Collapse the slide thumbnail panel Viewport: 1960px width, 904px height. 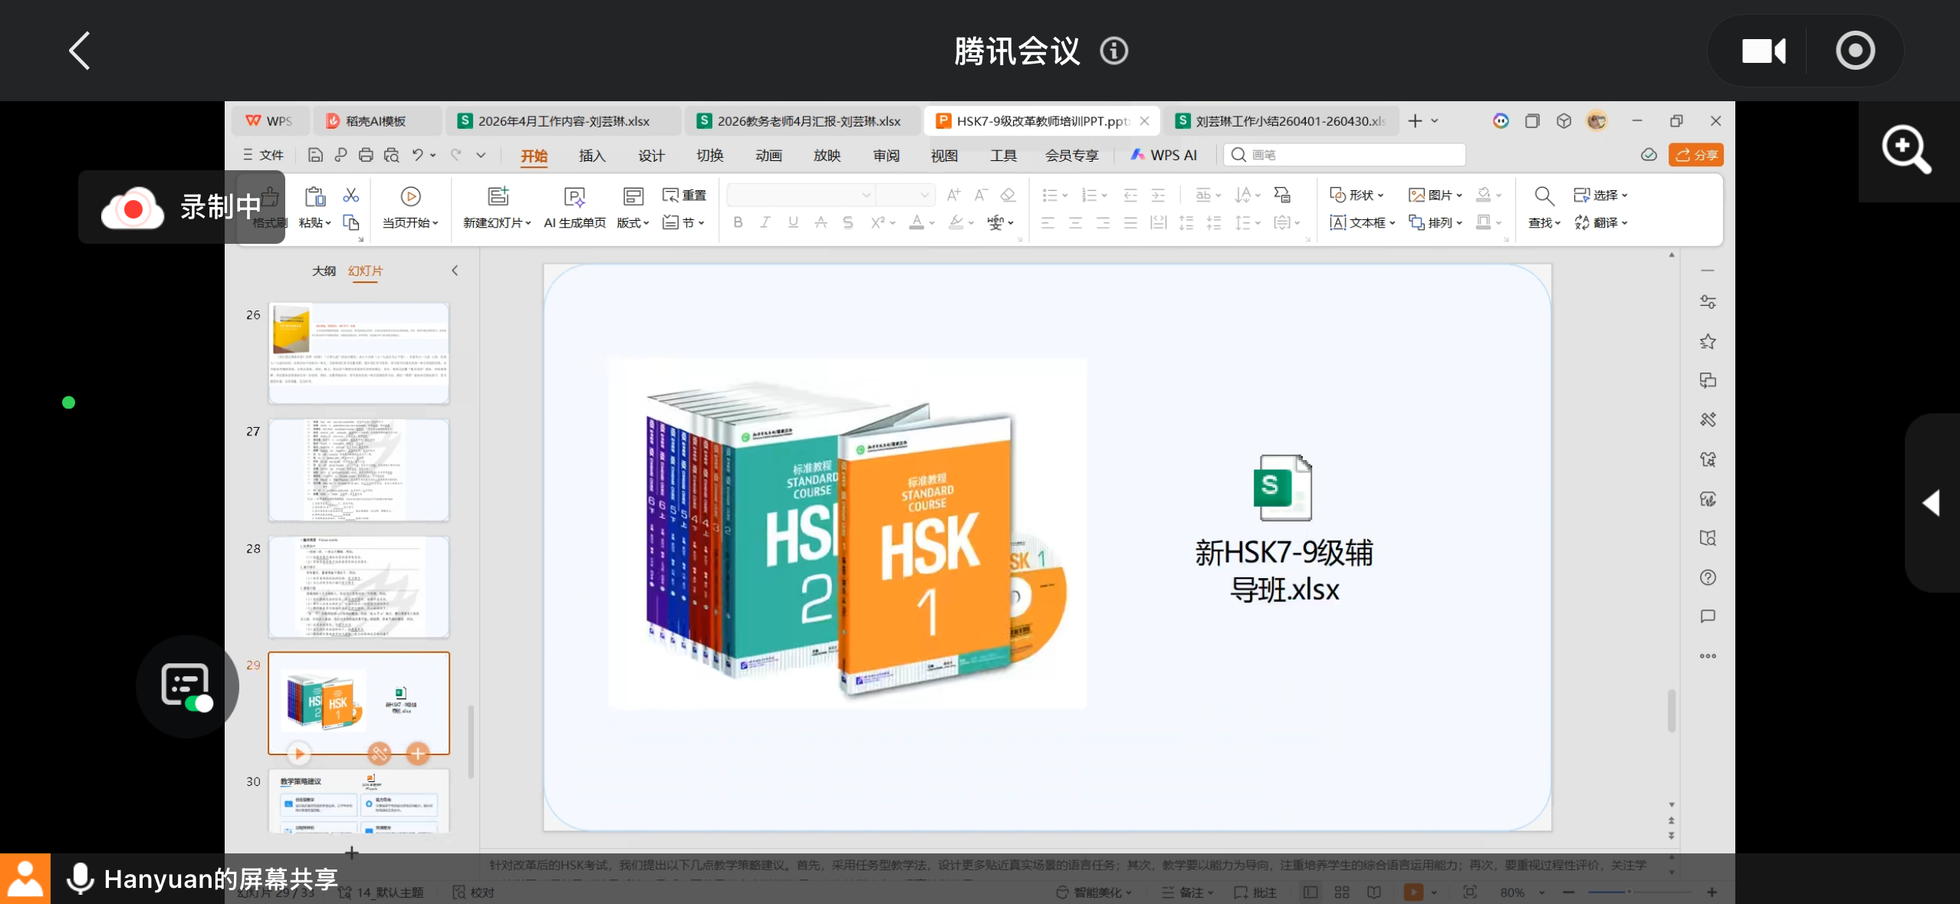tap(455, 271)
